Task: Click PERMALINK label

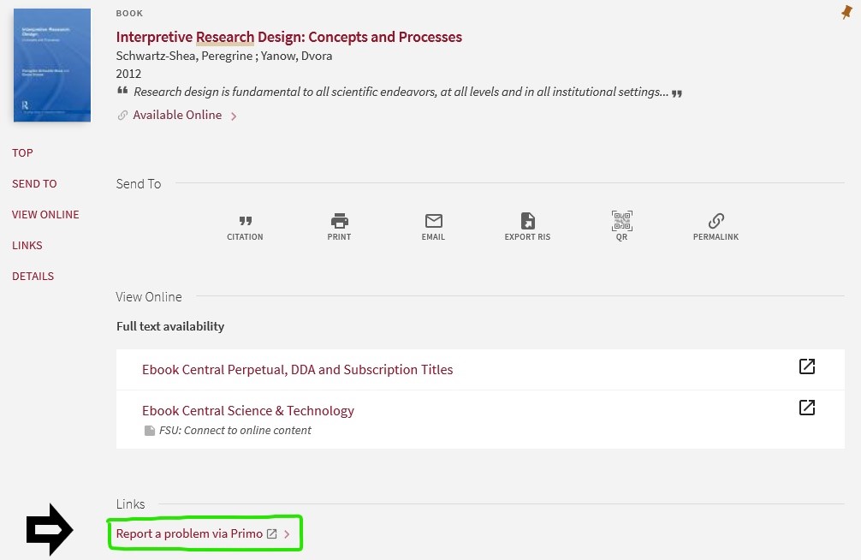Action: 716,237
